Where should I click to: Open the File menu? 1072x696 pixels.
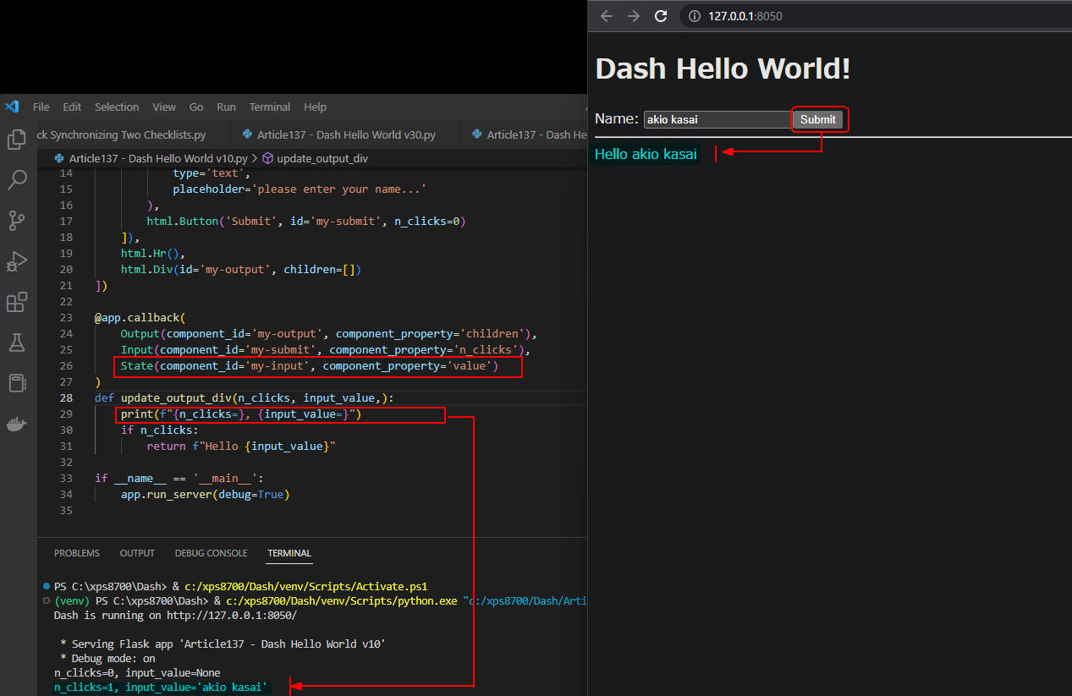pyautogui.click(x=41, y=107)
